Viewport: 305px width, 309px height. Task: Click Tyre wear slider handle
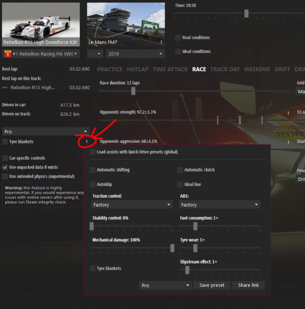tap(195, 248)
